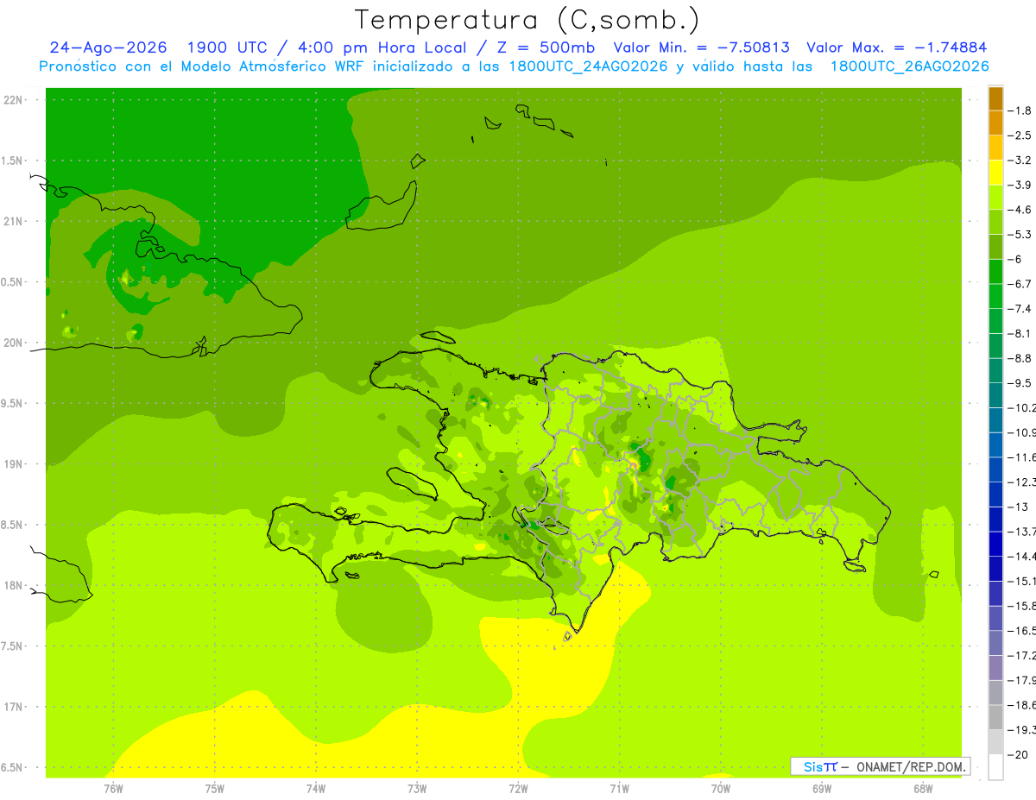The image size is (1036, 800).
Task: Click the '73W' longitude label
Action: 417,789
